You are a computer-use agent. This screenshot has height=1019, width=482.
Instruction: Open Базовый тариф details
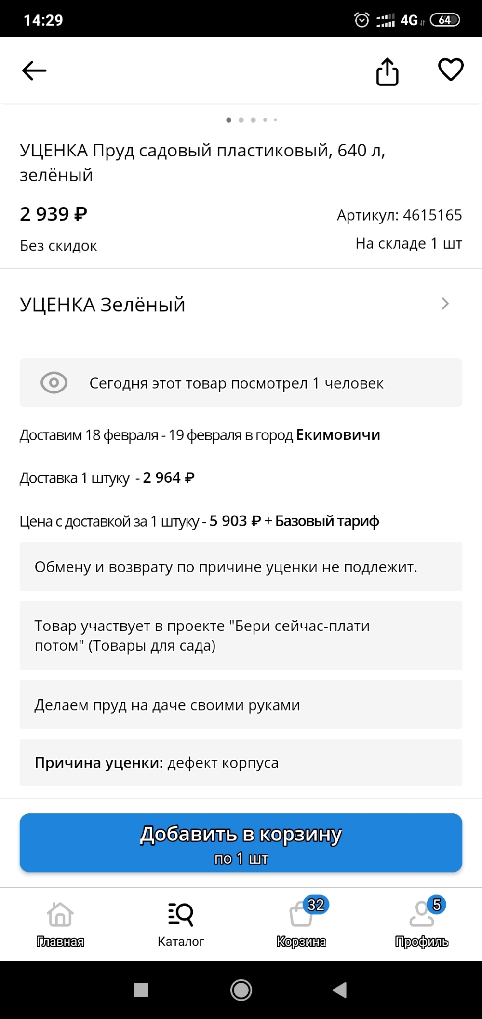point(327,521)
